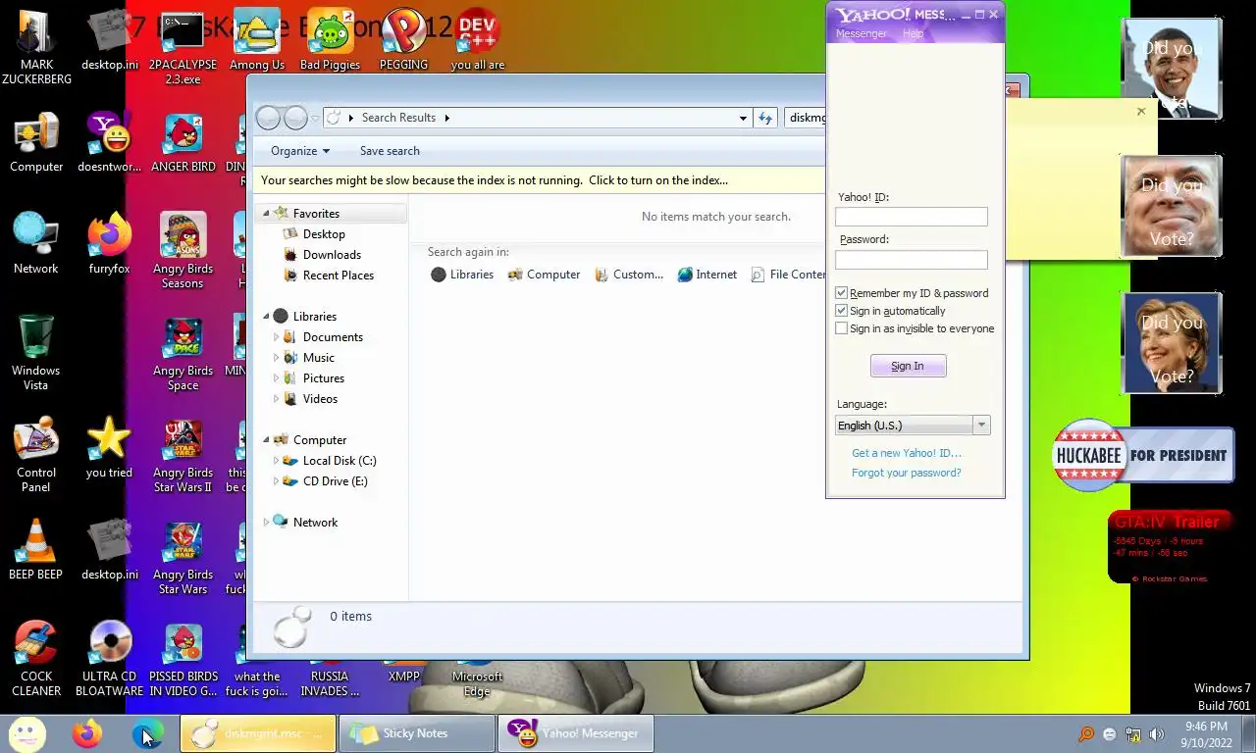Open Angry Birds Seasons shortcut
Image resolution: width=1256 pixels, height=753 pixels.
183,251
